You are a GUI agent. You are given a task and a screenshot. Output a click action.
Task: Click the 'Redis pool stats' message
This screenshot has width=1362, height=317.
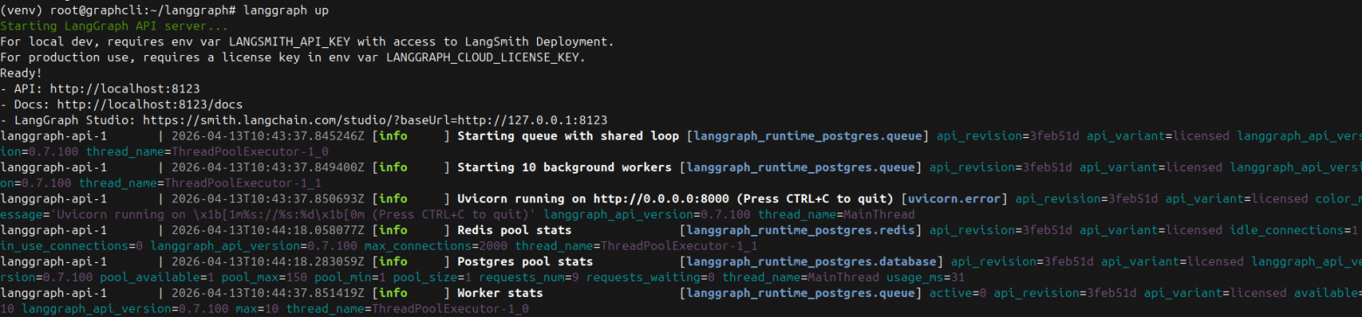coord(514,230)
